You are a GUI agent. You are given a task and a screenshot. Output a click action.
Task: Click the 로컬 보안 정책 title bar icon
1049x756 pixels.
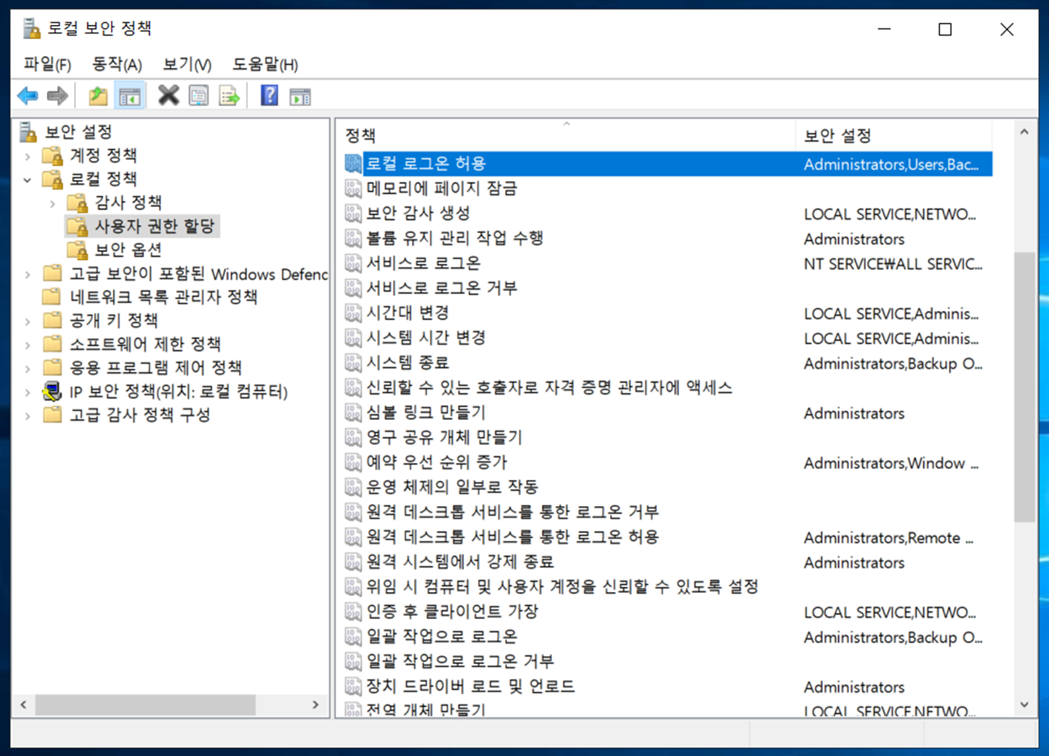point(32,28)
